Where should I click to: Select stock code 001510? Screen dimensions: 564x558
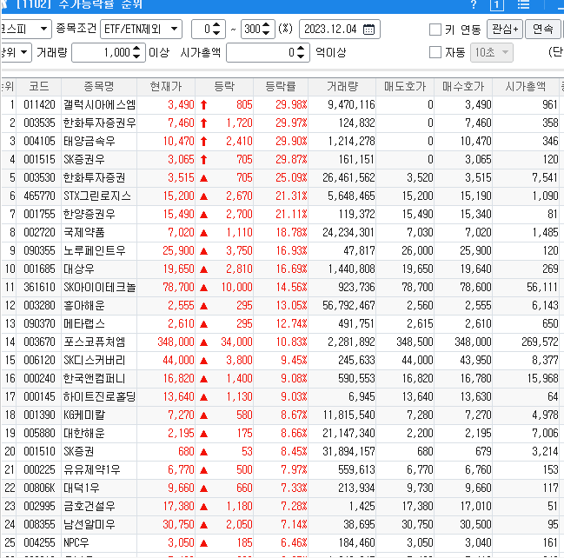39,451
